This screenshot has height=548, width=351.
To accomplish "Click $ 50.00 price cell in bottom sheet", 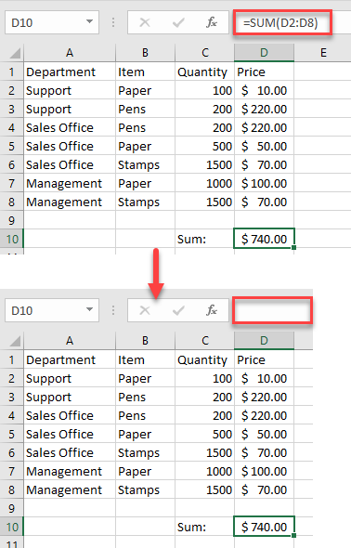I will (x=264, y=434).
